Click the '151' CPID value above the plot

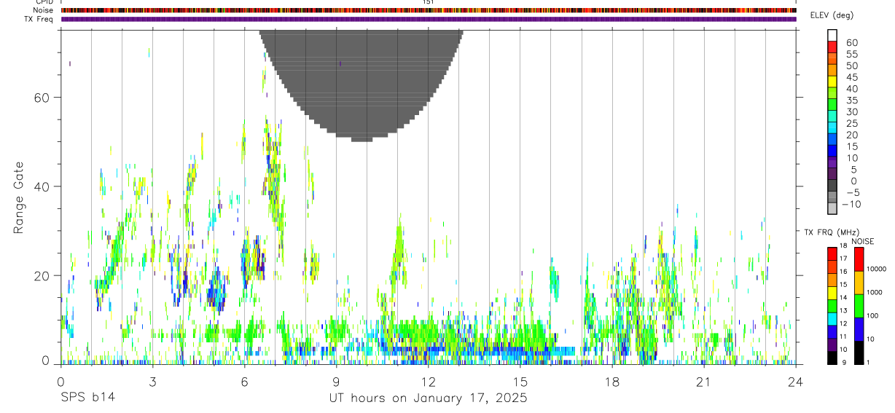click(429, 2)
